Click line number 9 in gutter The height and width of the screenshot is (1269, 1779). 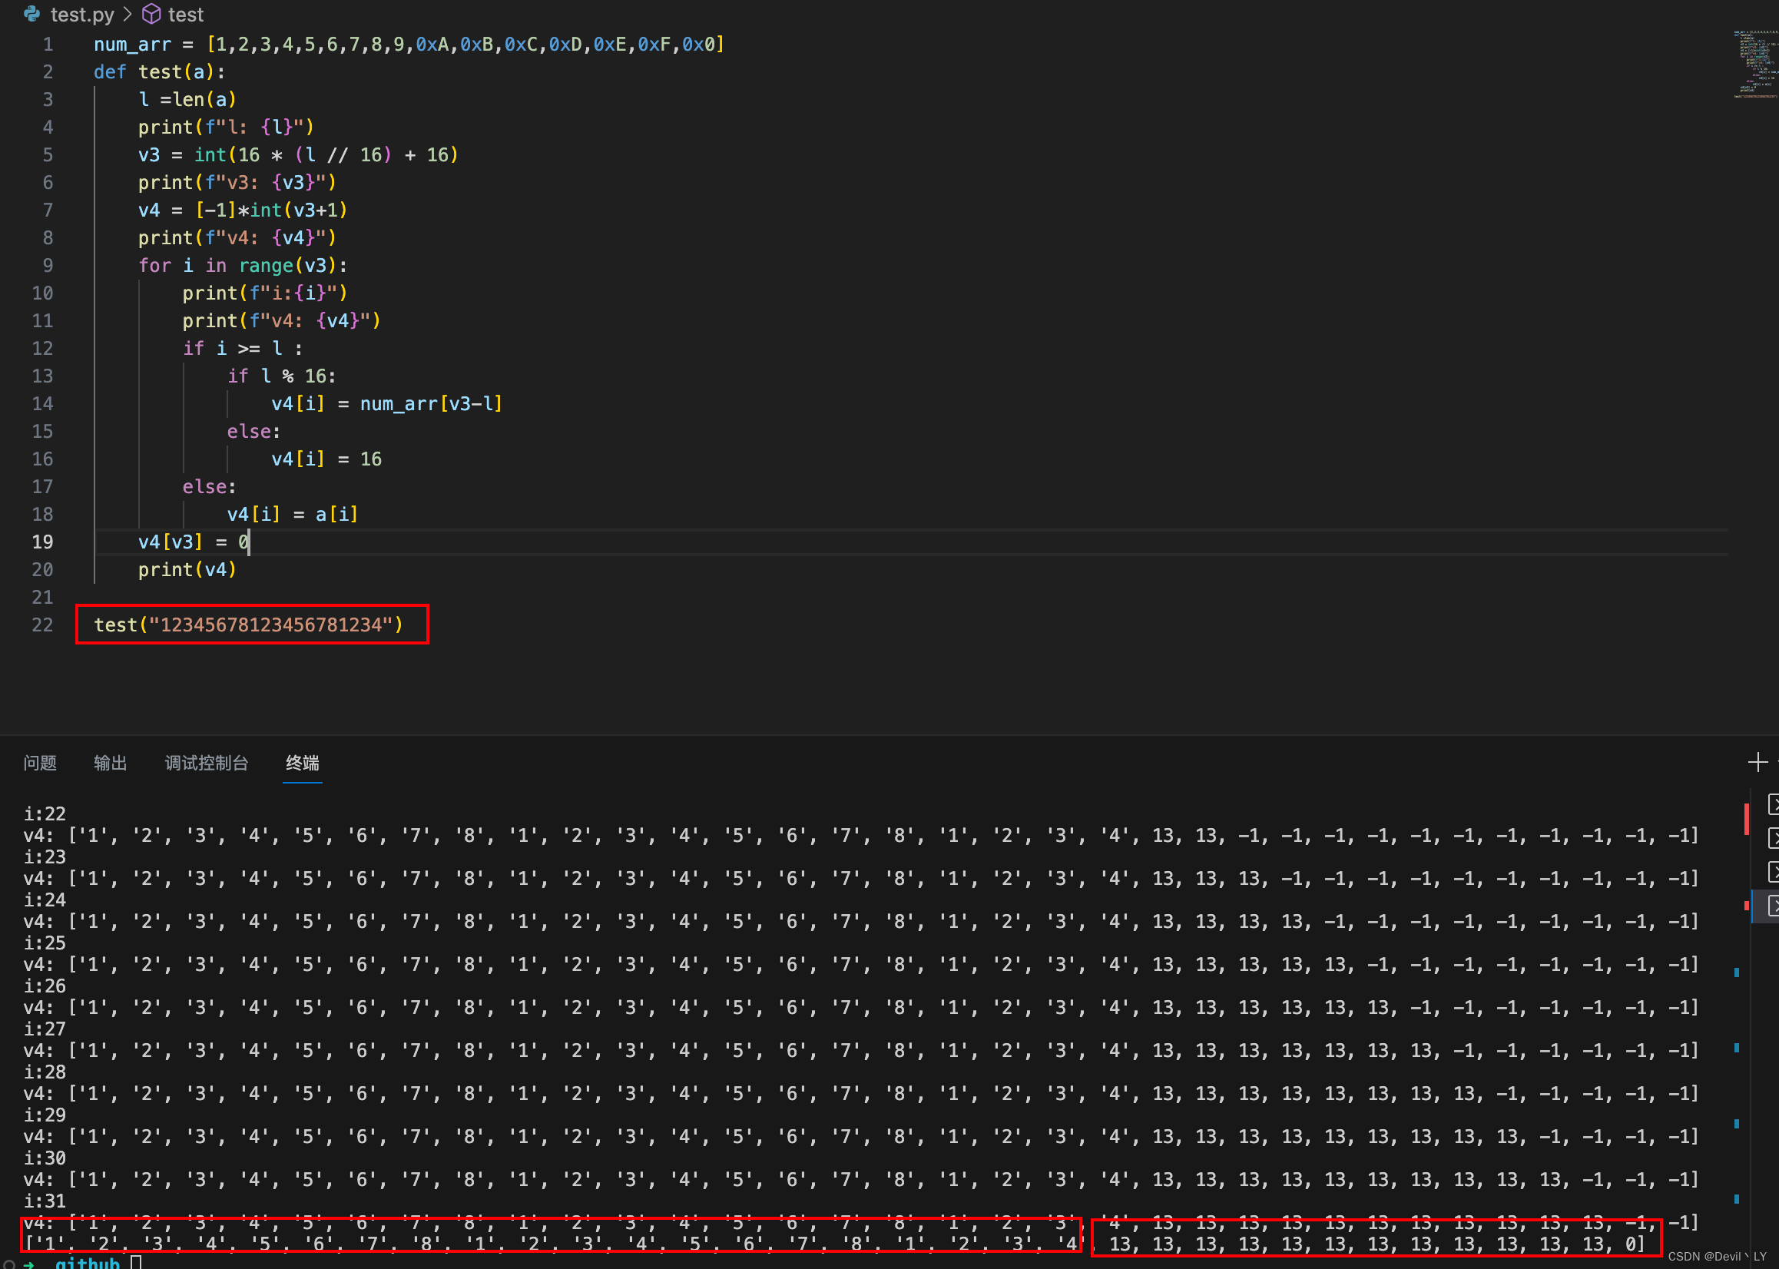tap(48, 266)
